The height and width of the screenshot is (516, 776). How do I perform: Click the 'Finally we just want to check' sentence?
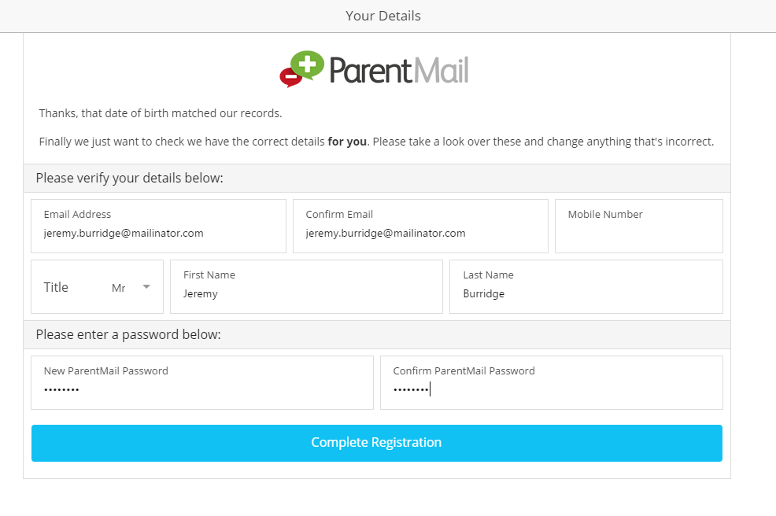(x=181, y=142)
